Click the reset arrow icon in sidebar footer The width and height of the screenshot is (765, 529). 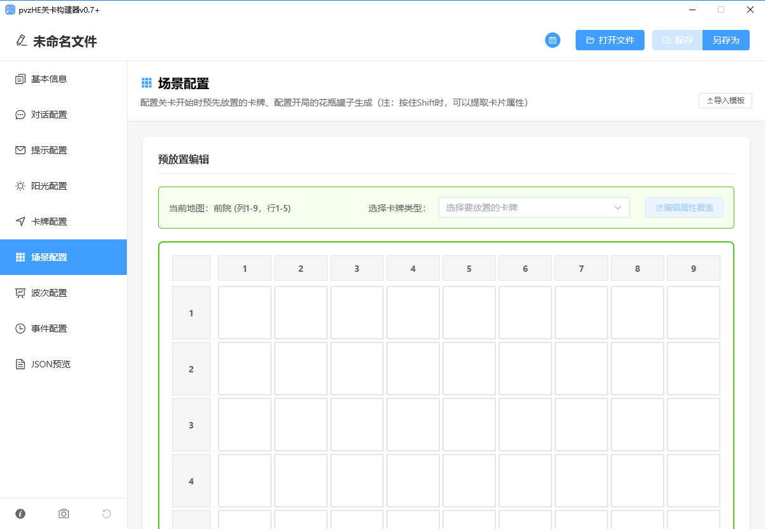click(106, 514)
